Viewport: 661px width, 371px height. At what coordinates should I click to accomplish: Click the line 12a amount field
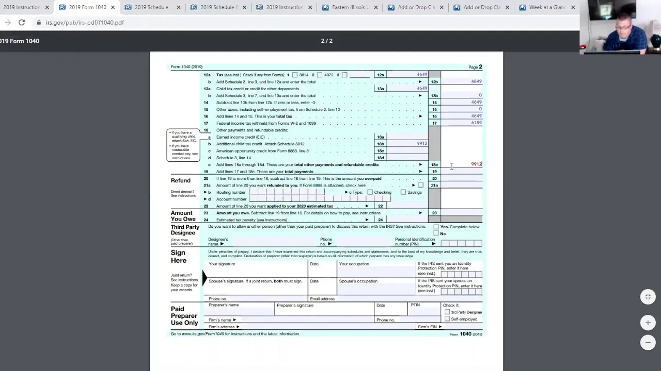point(407,75)
